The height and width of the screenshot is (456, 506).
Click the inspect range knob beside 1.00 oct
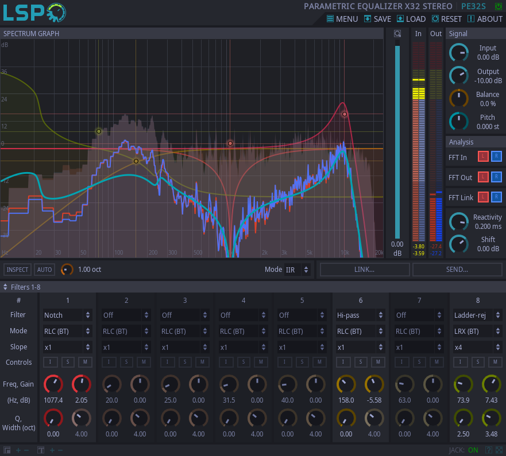click(67, 270)
